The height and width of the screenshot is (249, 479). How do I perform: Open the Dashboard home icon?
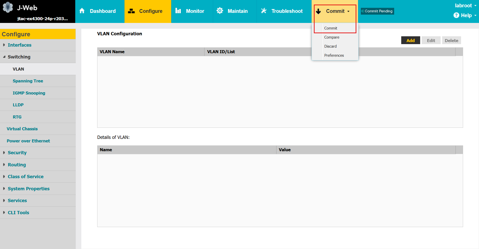(x=82, y=11)
